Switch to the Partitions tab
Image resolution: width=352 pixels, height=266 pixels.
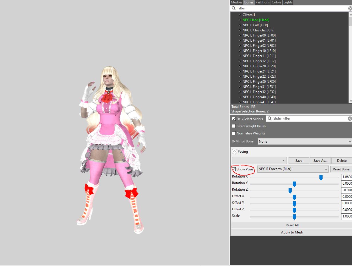(263, 2)
